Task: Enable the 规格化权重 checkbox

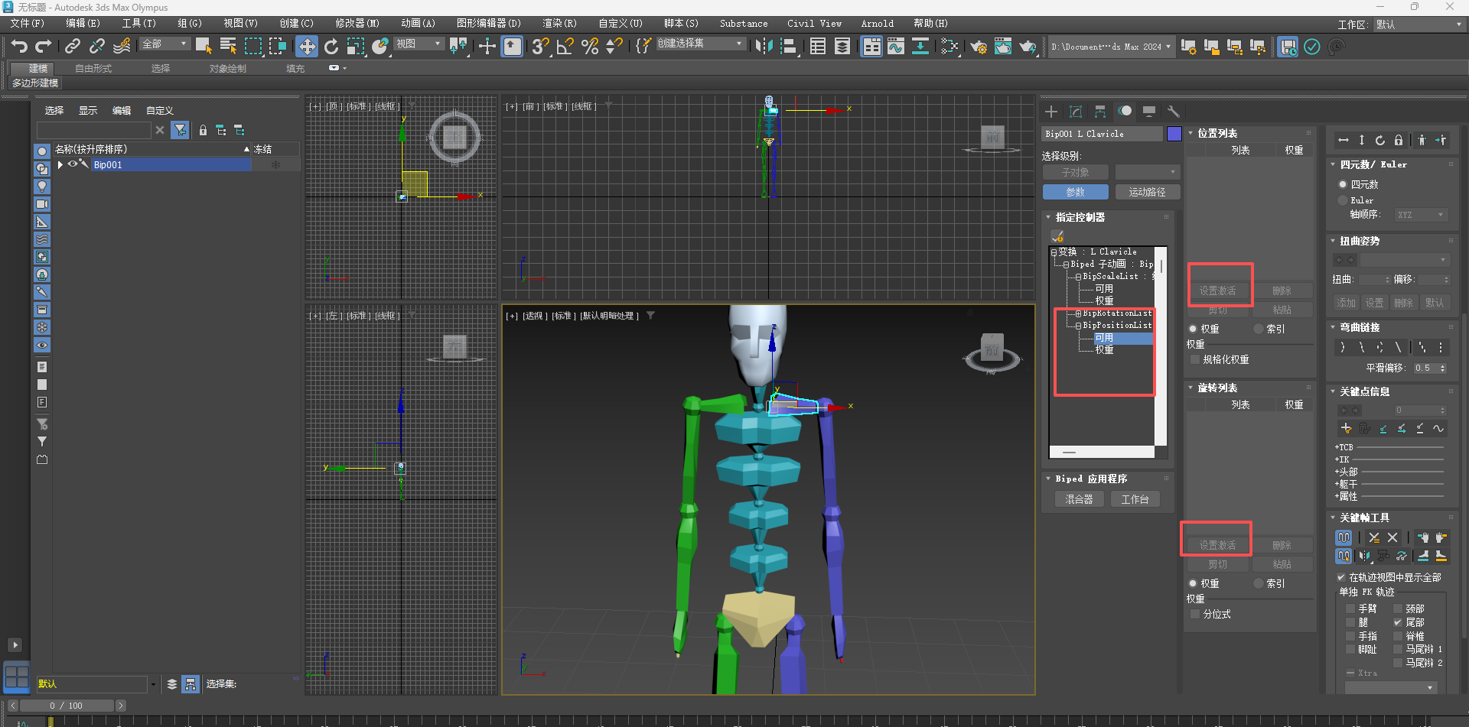Action: pos(1196,359)
